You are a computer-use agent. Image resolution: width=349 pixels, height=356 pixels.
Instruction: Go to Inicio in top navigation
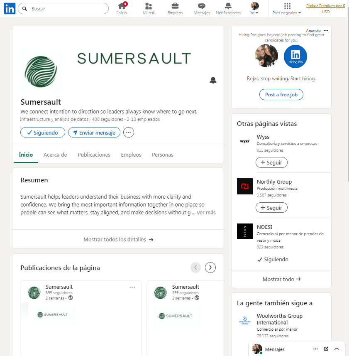pyautogui.click(x=122, y=9)
